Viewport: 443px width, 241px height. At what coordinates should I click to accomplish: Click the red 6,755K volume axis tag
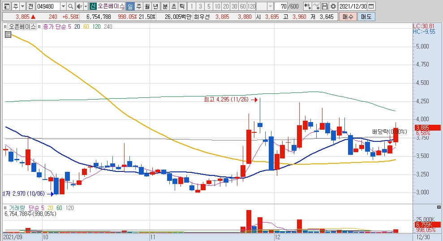click(x=427, y=224)
